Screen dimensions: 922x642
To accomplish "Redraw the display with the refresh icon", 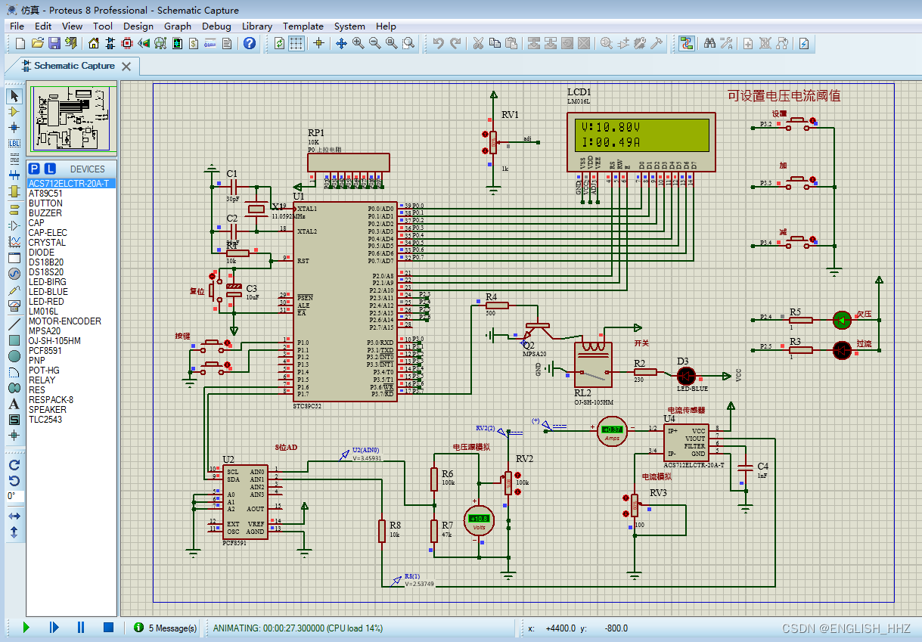I will coord(279,43).
